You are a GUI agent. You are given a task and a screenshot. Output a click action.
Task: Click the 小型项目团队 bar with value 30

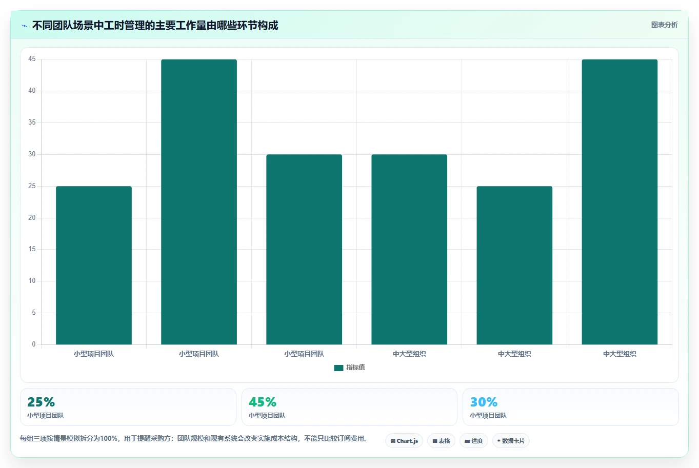click(x=304, y=249)
